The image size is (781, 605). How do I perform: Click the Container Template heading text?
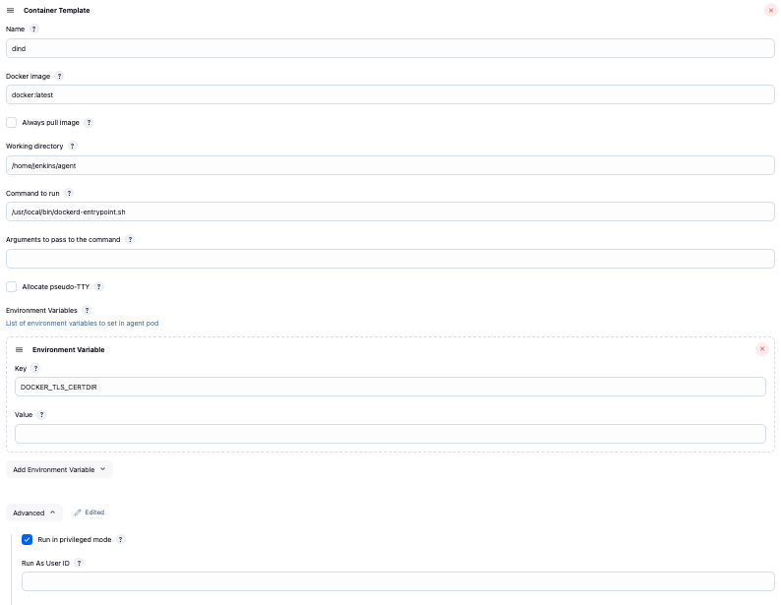pyautogui.click(x=57, y=11)
